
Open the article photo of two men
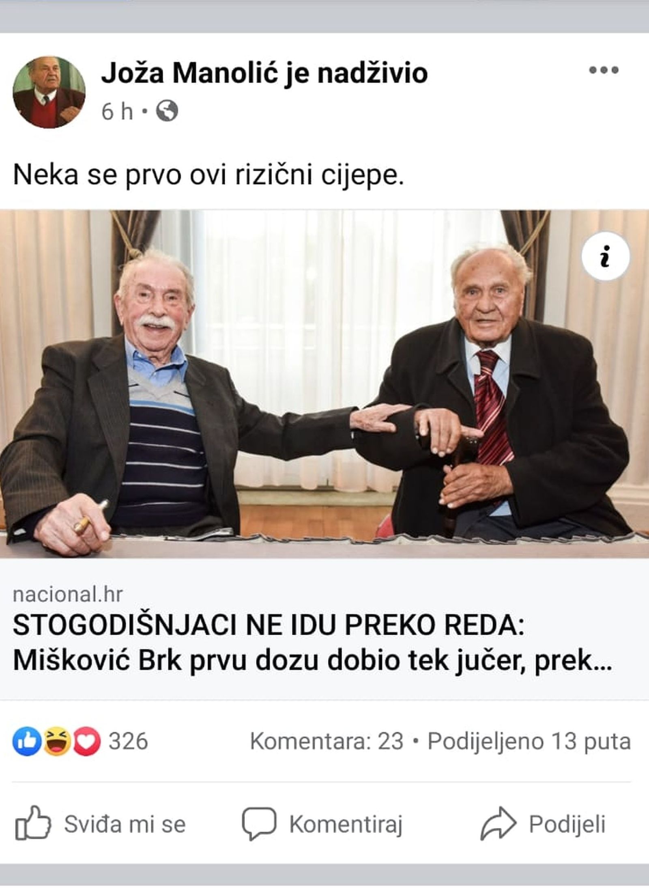[324, 384]
